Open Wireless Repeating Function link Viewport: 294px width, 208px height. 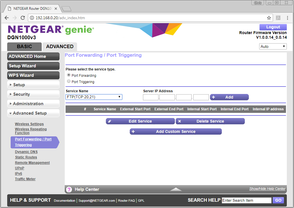(31, 131)
